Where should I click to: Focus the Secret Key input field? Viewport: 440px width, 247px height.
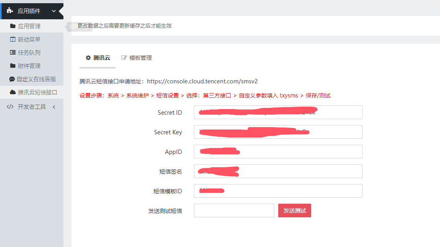tap(278, 132)
